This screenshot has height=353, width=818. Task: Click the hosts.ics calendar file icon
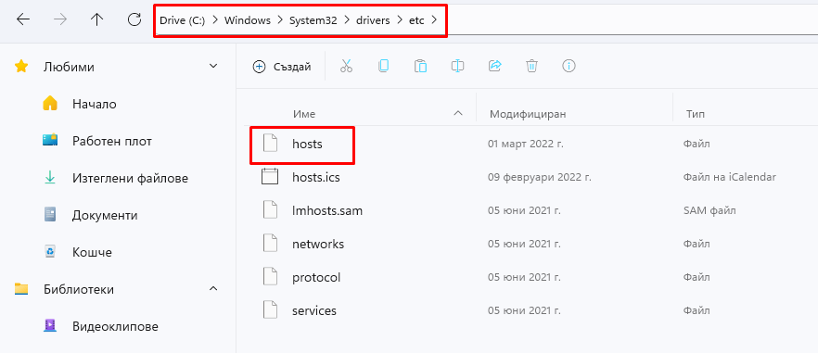[x=270, y=177]
